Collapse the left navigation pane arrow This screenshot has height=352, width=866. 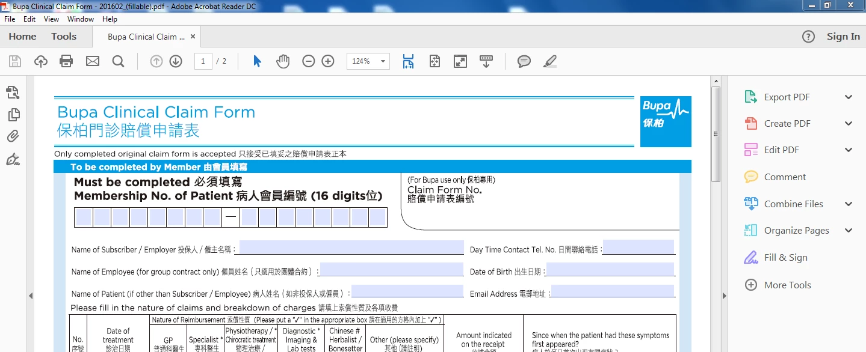coord(30,296)
